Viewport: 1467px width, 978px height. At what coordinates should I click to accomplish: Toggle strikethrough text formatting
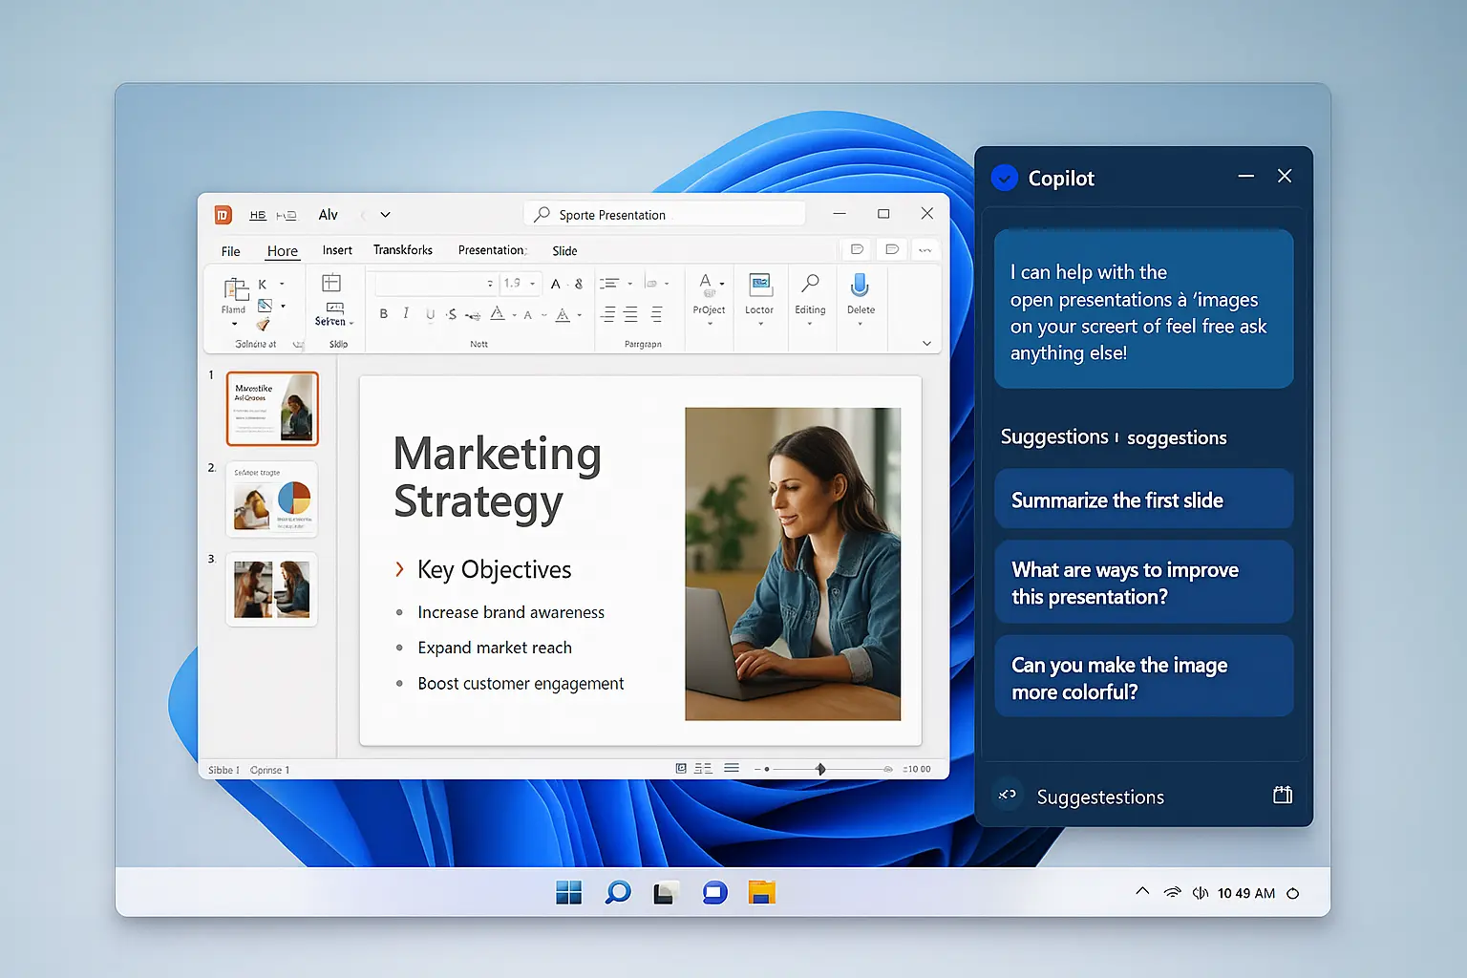(452, 314)
